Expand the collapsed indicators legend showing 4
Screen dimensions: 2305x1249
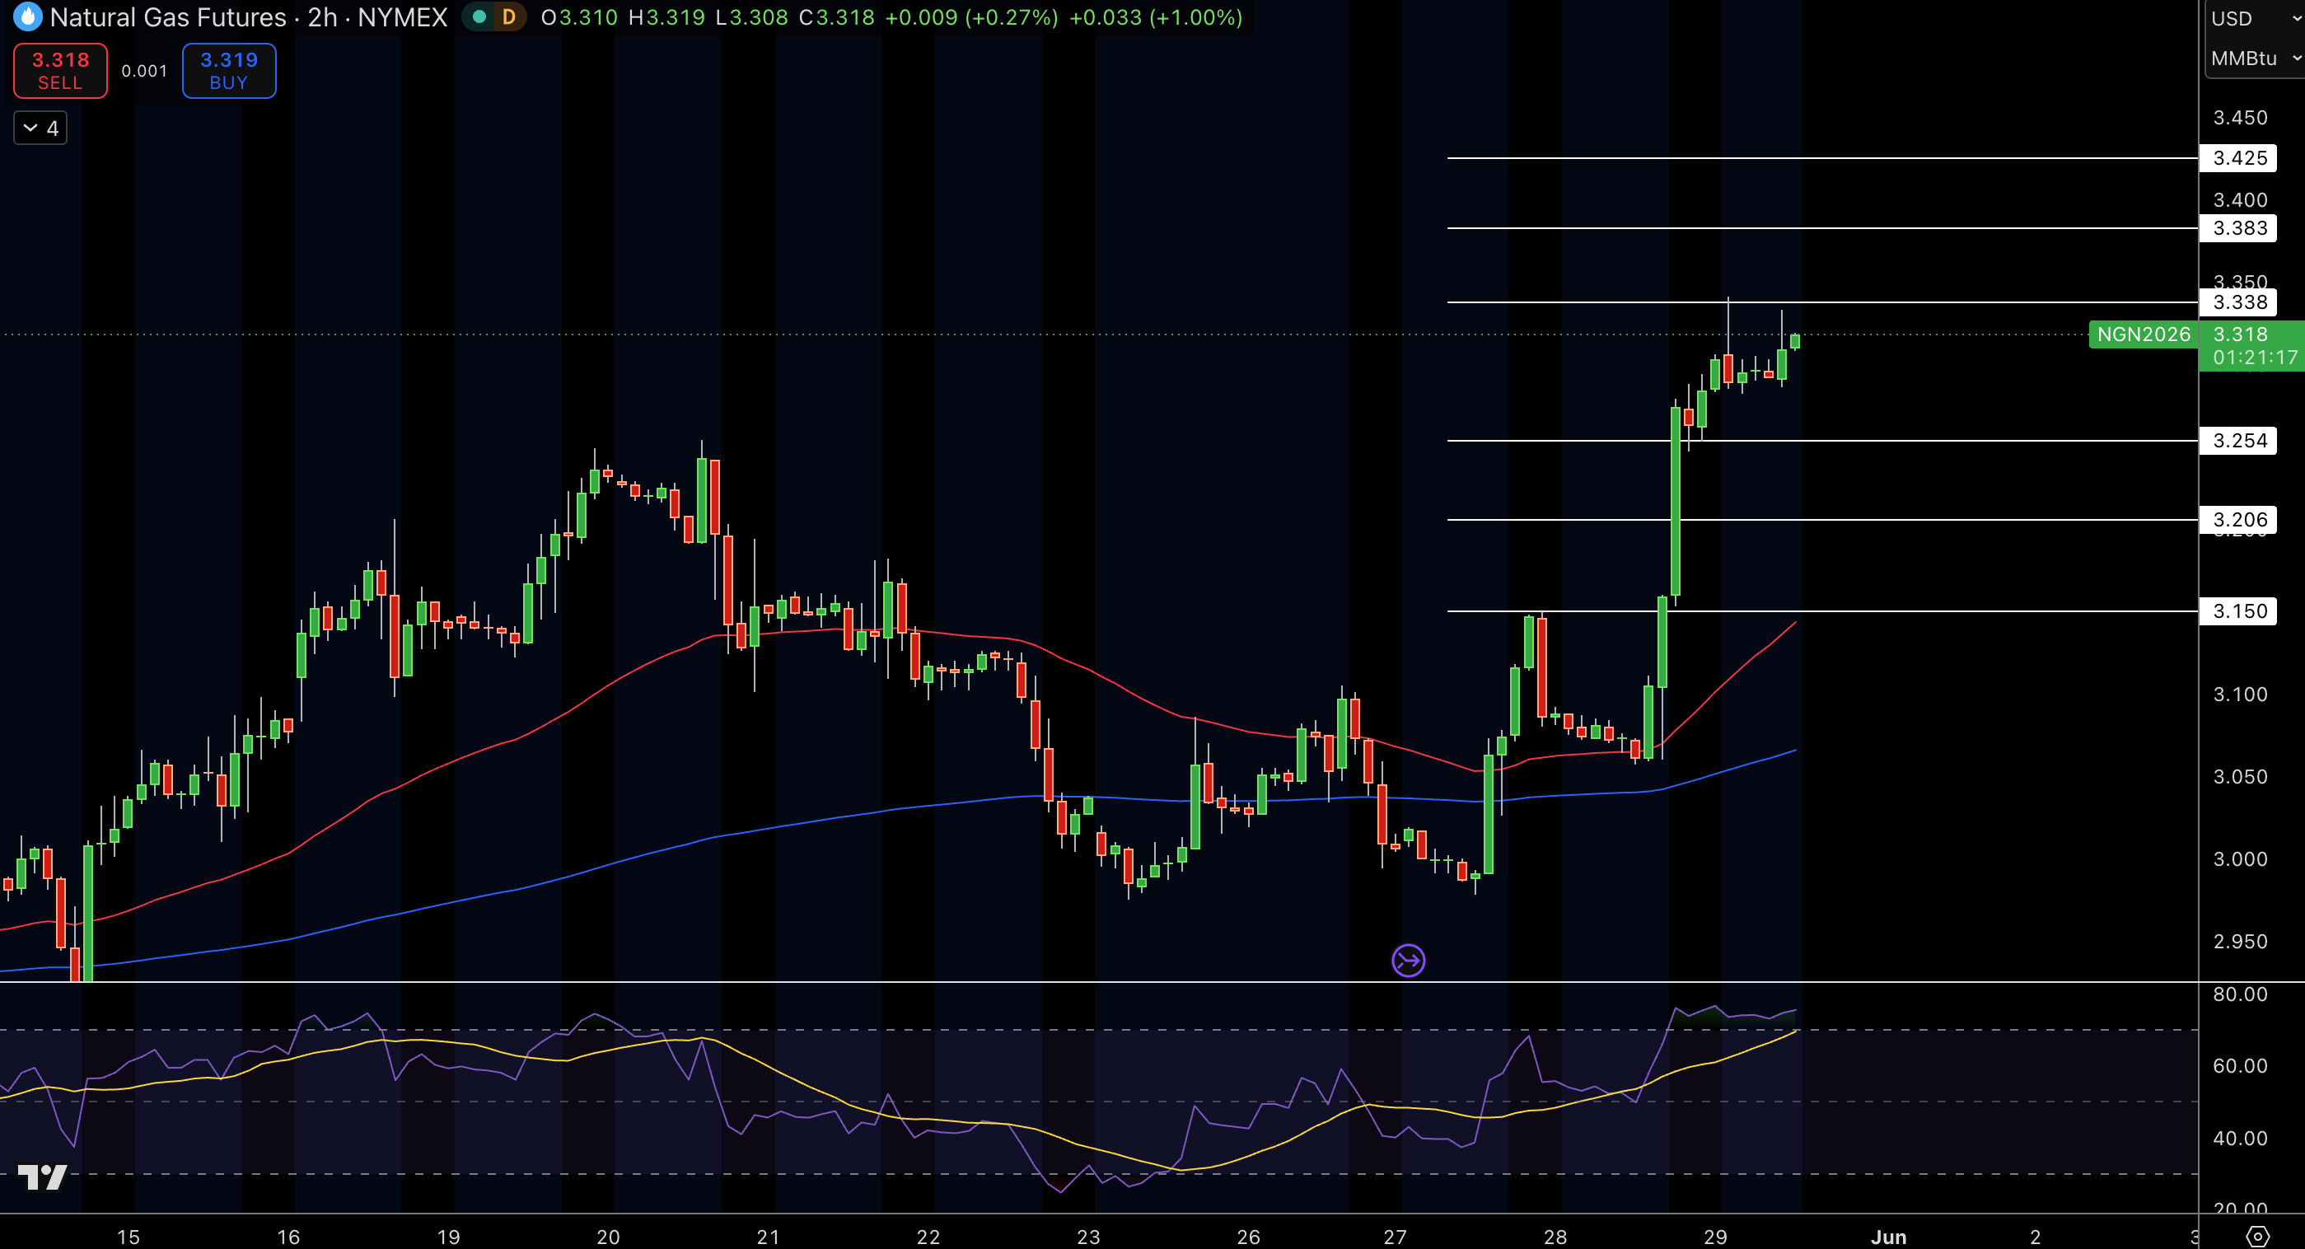pos(40,128)
